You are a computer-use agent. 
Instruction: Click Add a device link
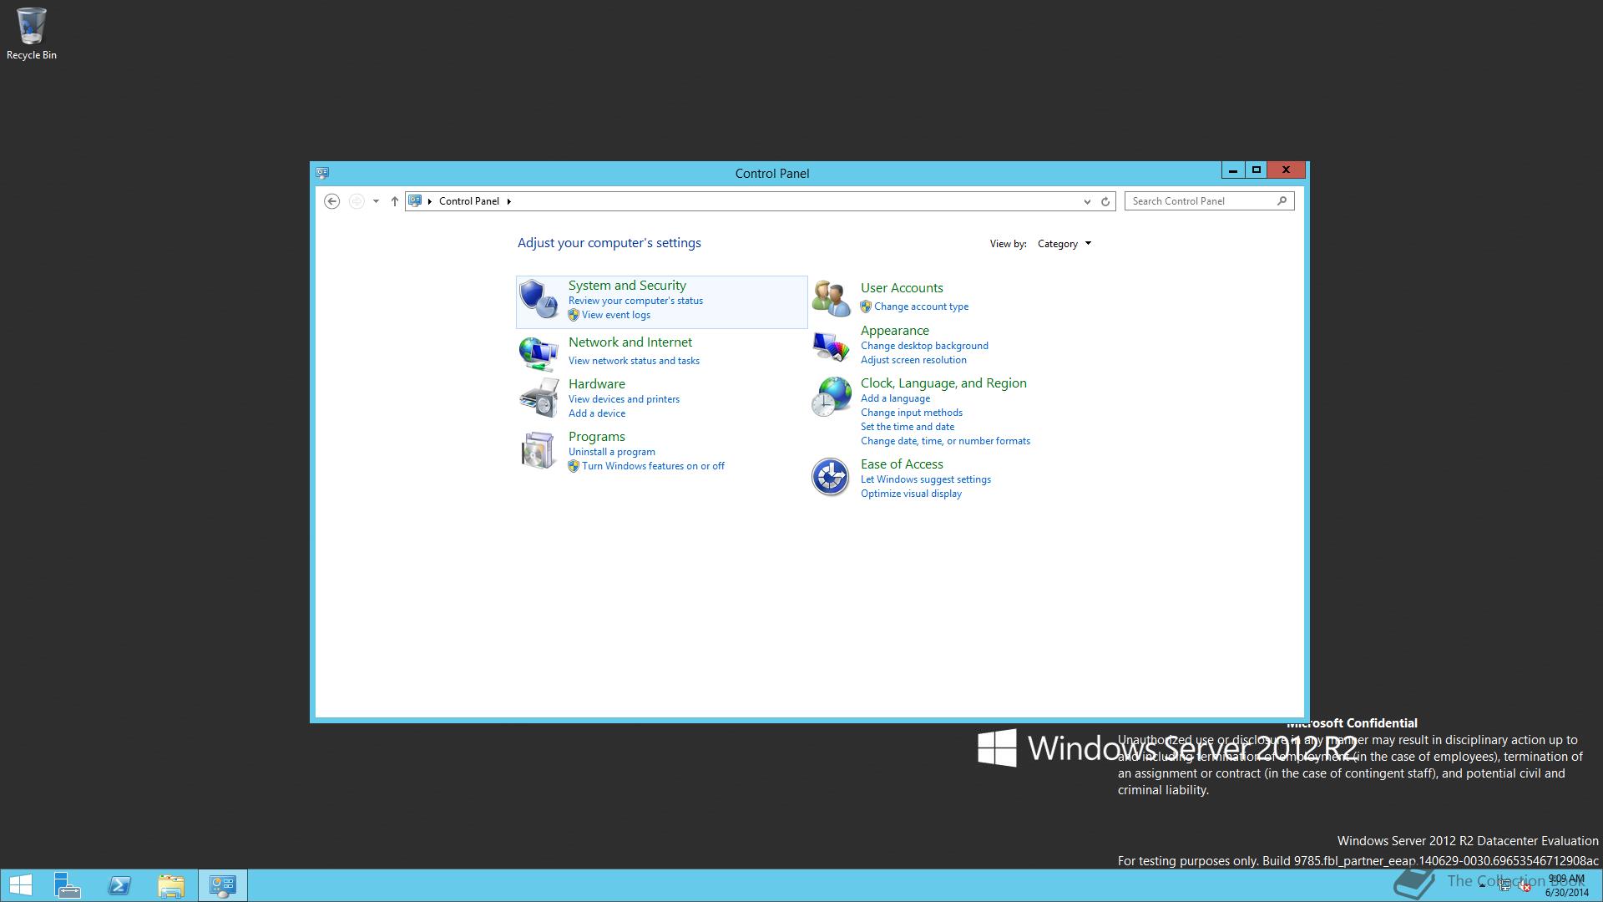[597, 413]
